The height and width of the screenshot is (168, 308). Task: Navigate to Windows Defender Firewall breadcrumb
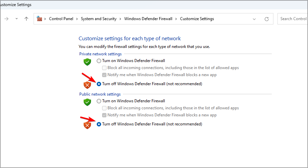(x=148, y=19)
